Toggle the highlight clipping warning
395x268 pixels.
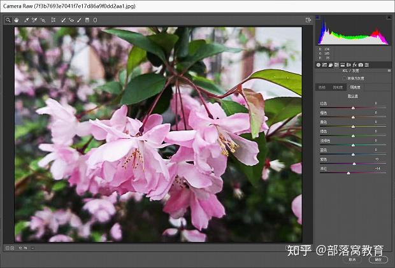[389, 17]
